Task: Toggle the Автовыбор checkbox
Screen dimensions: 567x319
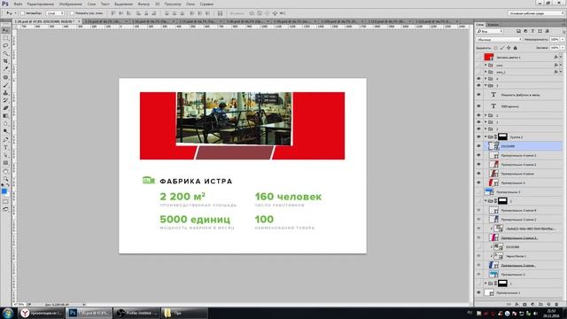Action: [22, 13]
